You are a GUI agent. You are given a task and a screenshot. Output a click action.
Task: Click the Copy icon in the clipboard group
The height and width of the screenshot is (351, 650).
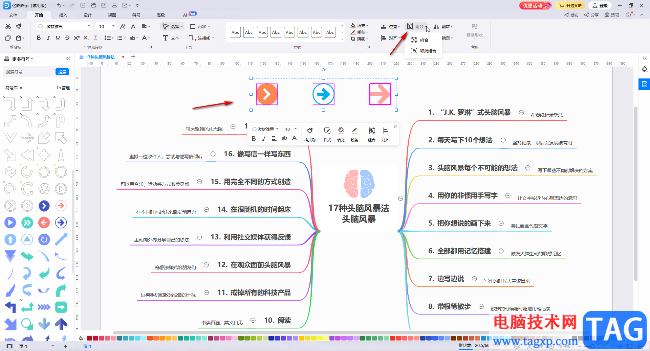pyautogui.click(x=8, y=38)
